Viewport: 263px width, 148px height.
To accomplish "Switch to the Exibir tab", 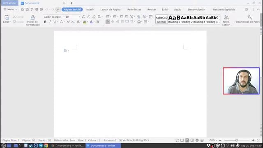I will click(x=165, y=9).
